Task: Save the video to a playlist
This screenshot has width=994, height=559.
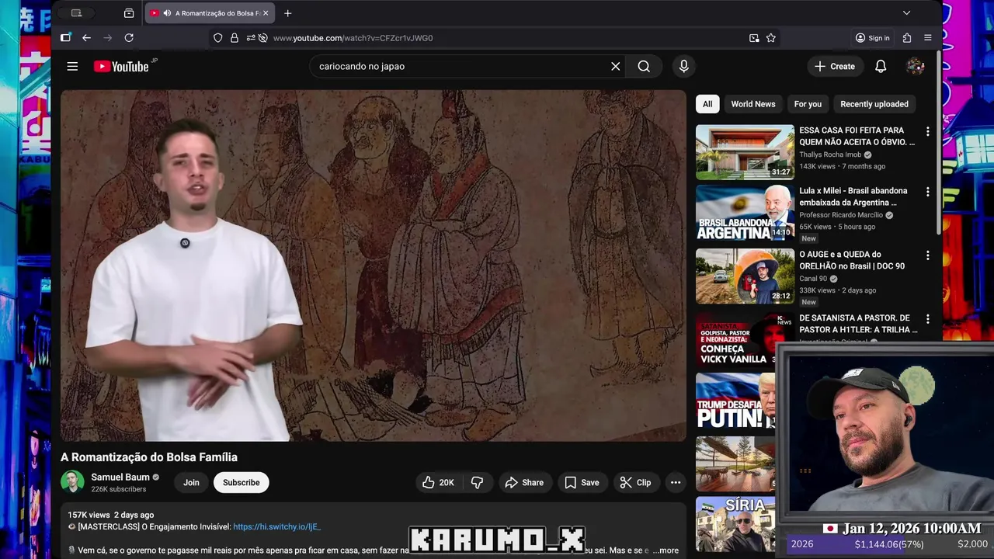Action: [582, 483]
